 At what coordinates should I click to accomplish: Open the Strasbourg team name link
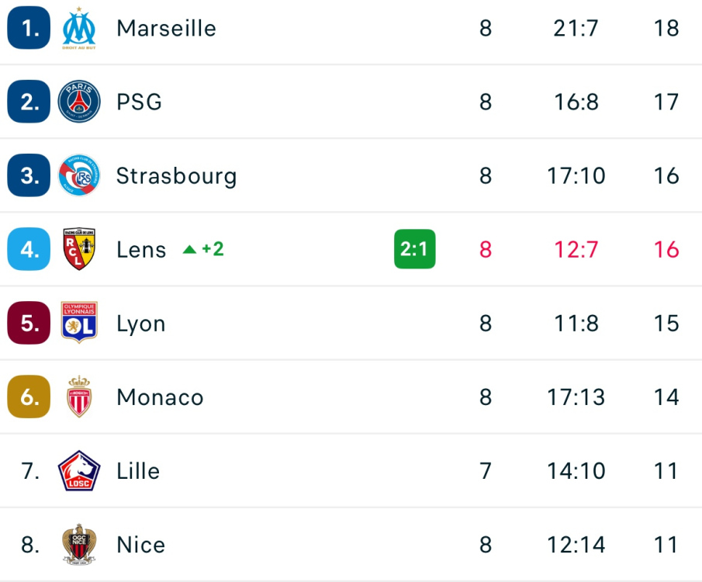(x=176, y=176)
